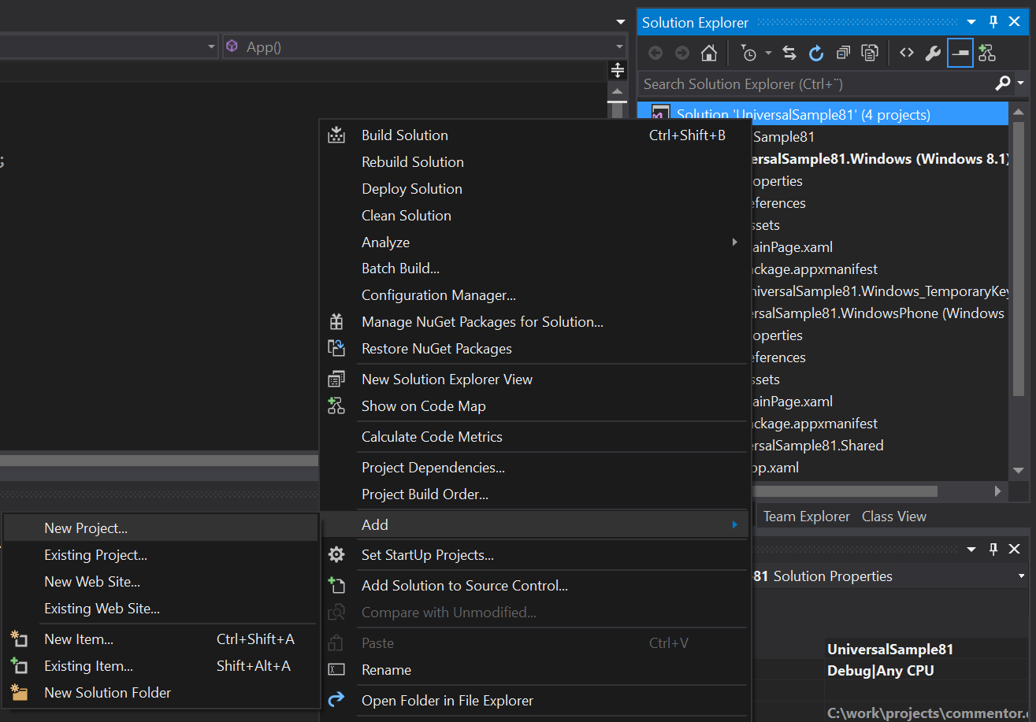1036x722 pixels.
Task: Open the Pending Changes Filter dropdown arrow
Action: coord(768,53)
